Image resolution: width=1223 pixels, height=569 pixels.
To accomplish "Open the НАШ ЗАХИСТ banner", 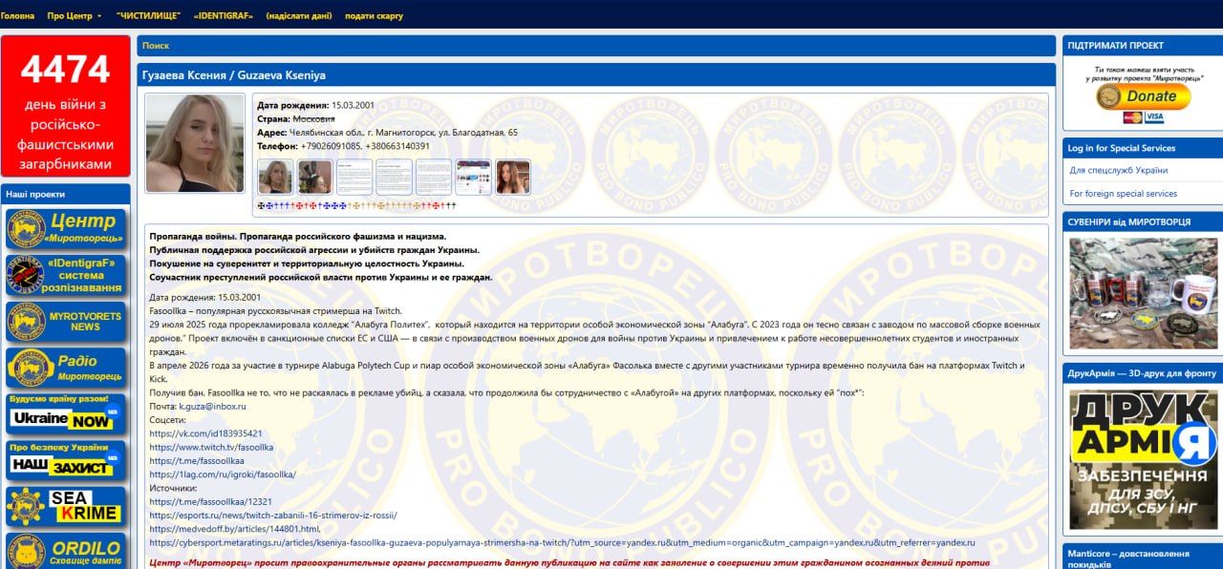I will [x=66, y=460].
